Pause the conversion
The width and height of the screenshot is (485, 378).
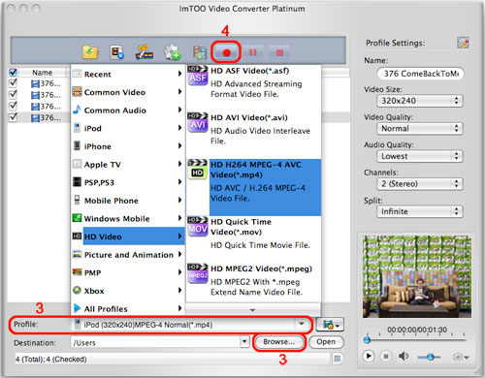252,52
